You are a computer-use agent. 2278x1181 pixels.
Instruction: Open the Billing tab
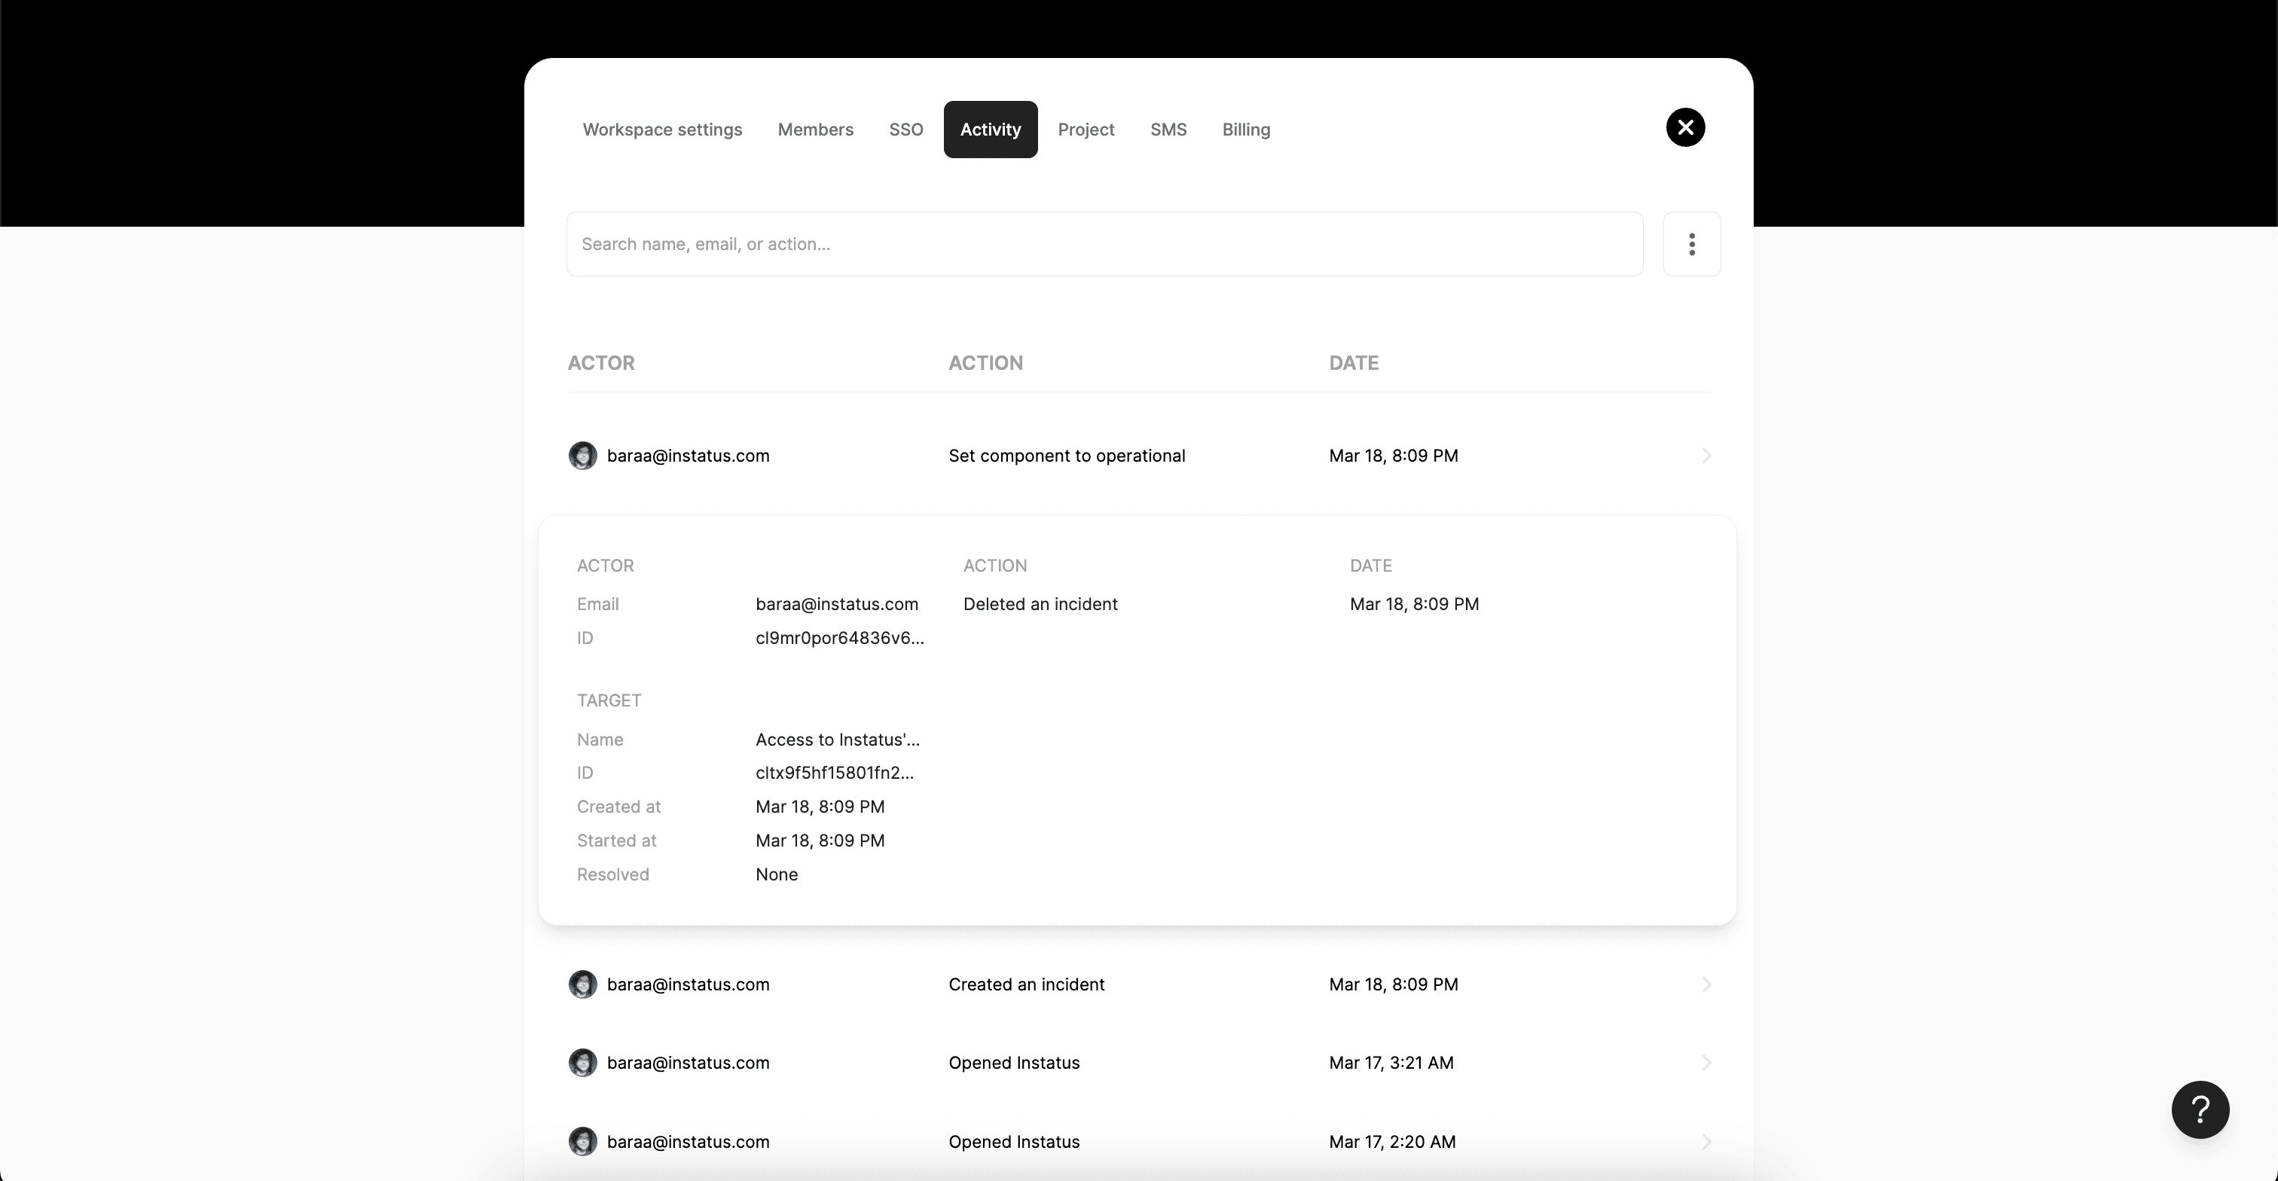(1245, 129)
